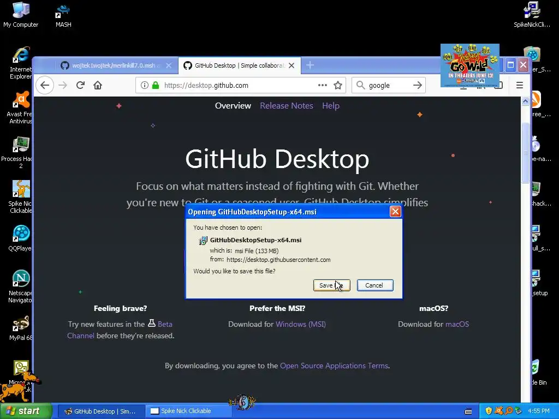Follow the macOS download link
Viewport: 559px width, 419px height.
click(x=457, y=324)
